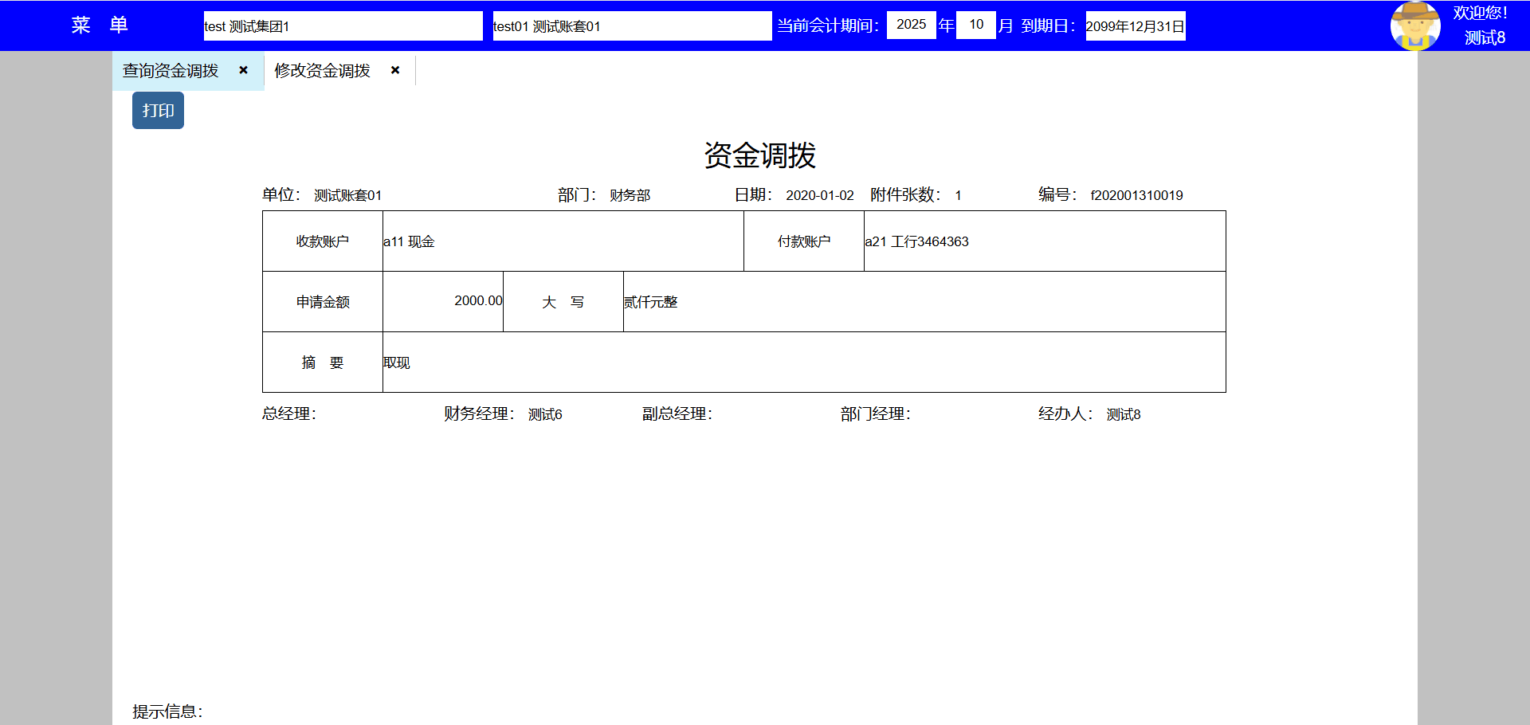Click the test01 测试账套01 account set field
This screenshot has width=1530, height=725.
pyautogui.click(x=631, y=26)
